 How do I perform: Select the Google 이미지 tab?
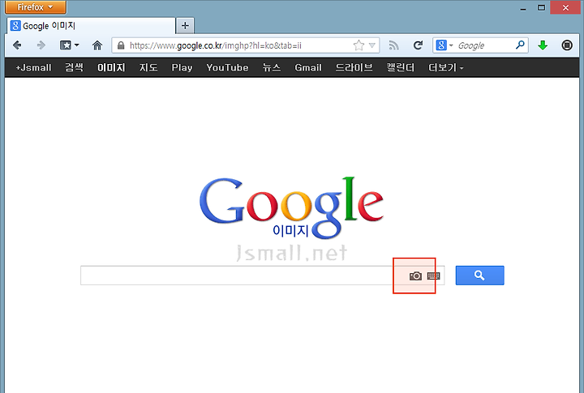[x=91, y=26]
